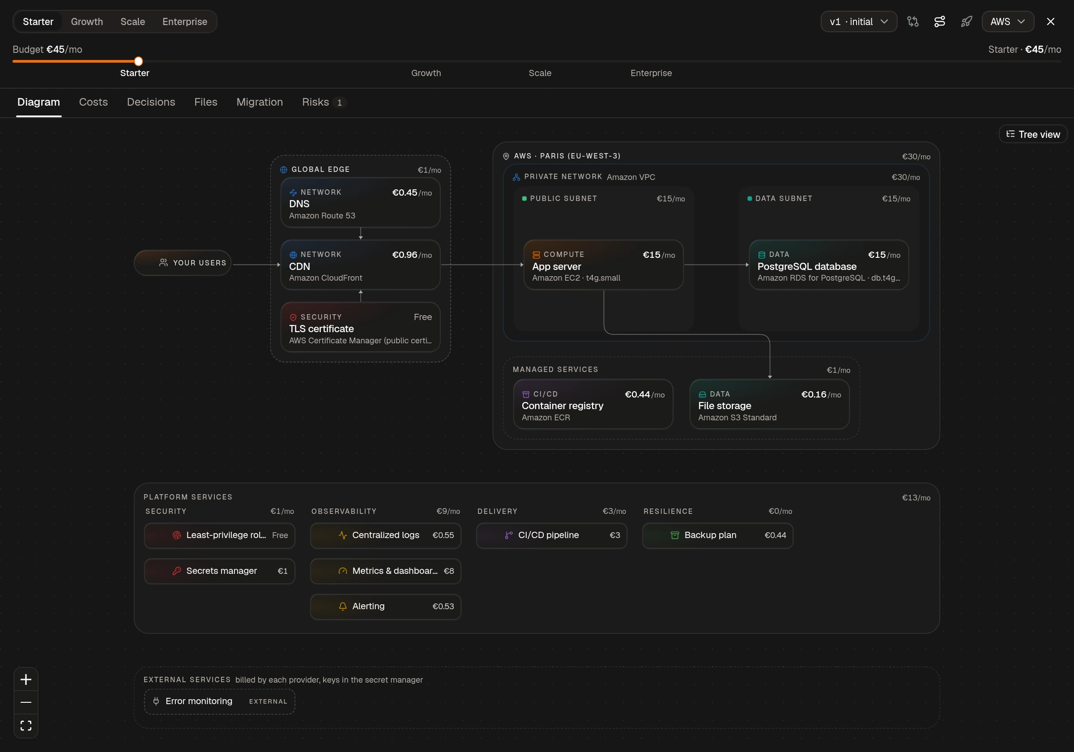Click the Your Users node
1074x752 pixels.
tap(183, 263)
